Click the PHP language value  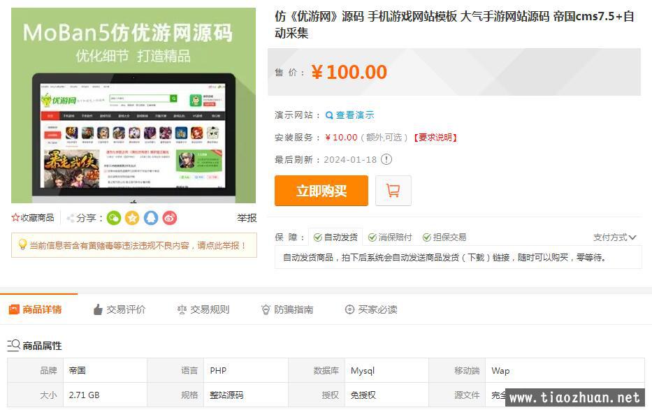coord(218,371)
